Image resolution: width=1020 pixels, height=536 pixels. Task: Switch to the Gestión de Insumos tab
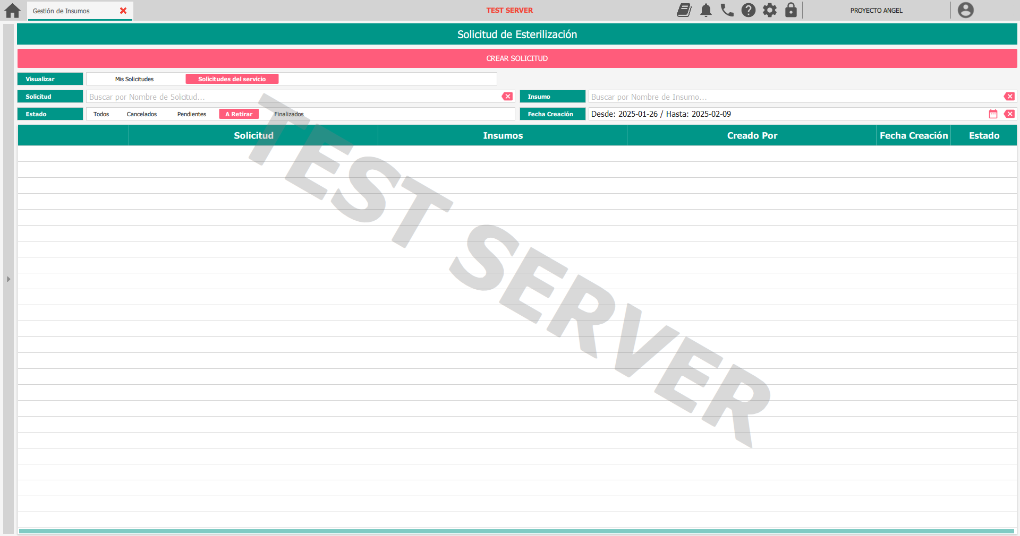[62, 11]
